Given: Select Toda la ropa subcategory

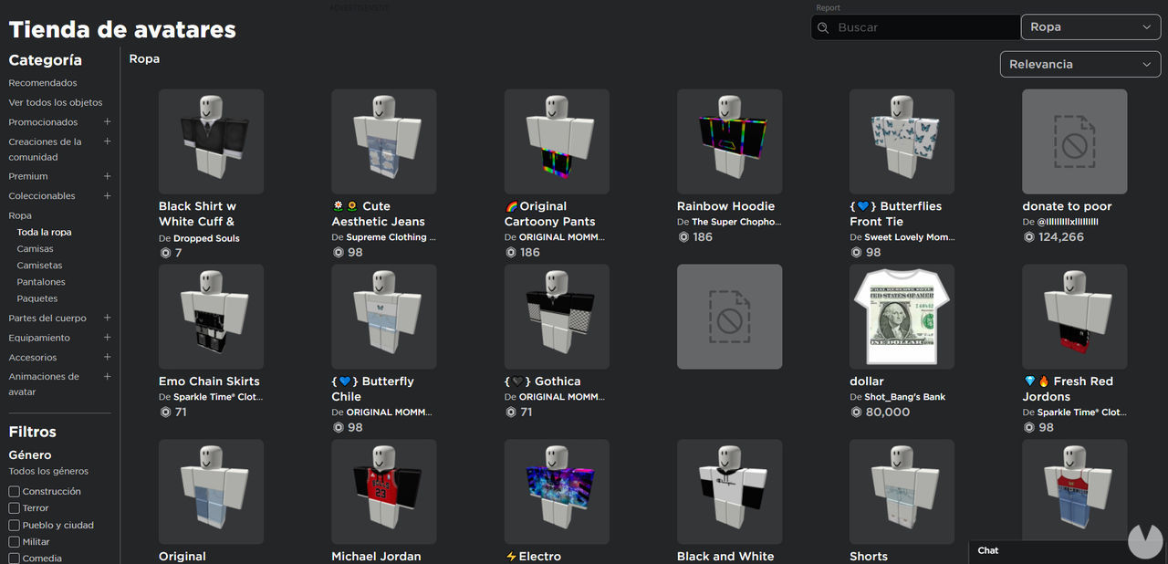Looking at the screenshot, I should click(44, 233).
